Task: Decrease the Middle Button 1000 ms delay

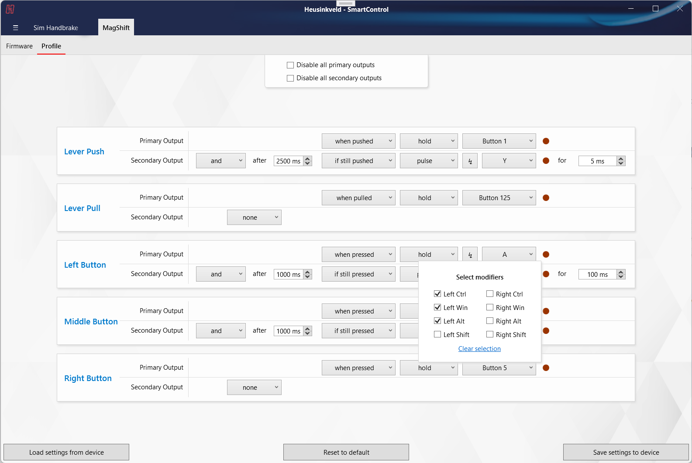Action: pyautogui.click(x=308, y=334)
